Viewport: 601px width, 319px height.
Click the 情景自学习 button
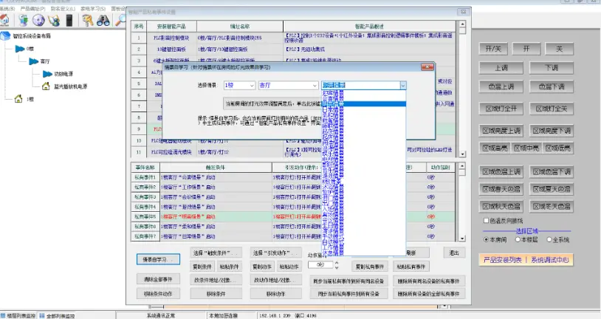pyautogui.click(x=157, y=260)
